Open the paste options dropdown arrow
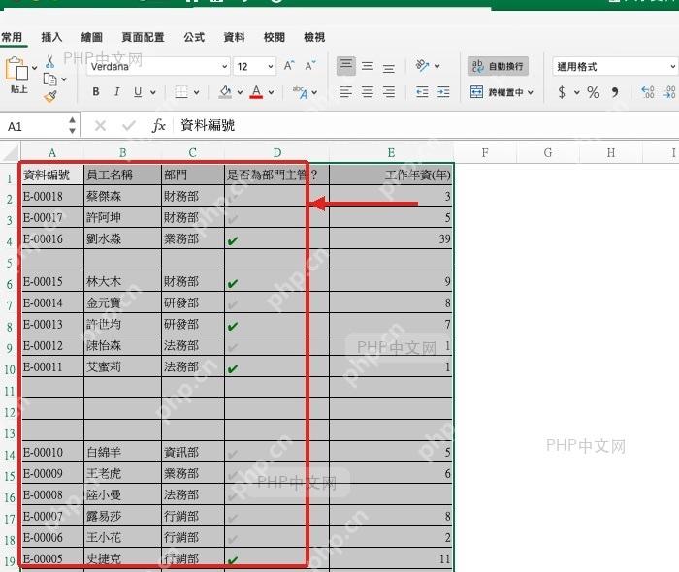Screen dimensions: 679x572 pyautogui.click(x=35, y=68)
